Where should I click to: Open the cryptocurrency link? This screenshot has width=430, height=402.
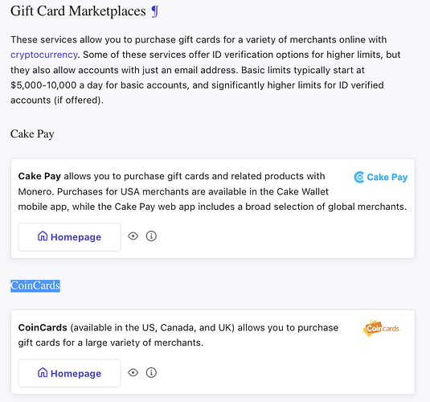44,55
